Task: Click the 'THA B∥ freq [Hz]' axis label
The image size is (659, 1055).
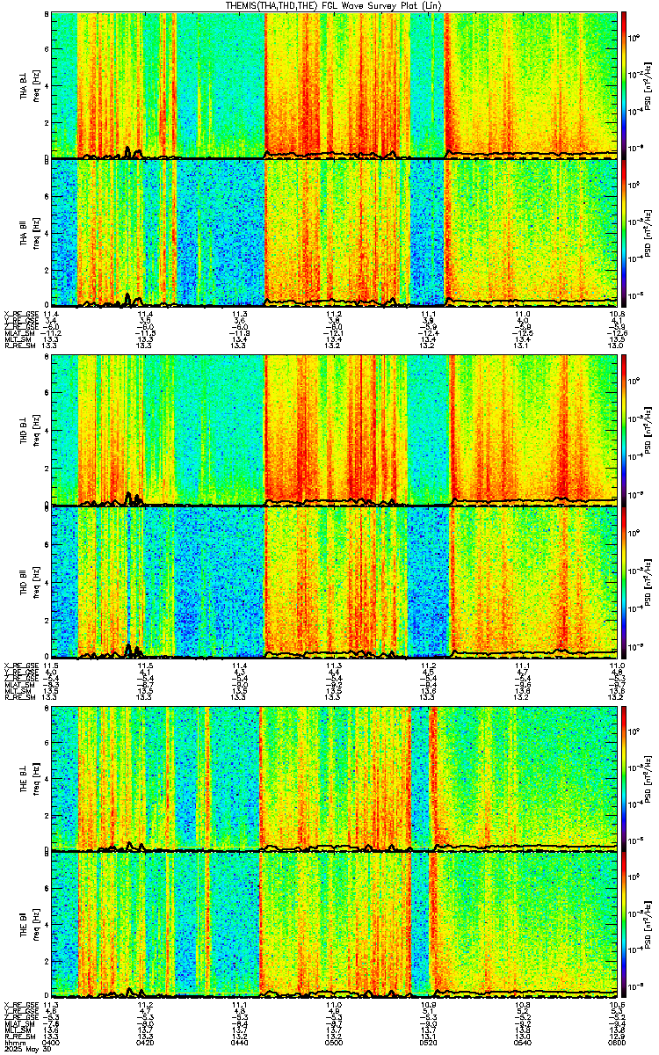Action: pos(30,233)
